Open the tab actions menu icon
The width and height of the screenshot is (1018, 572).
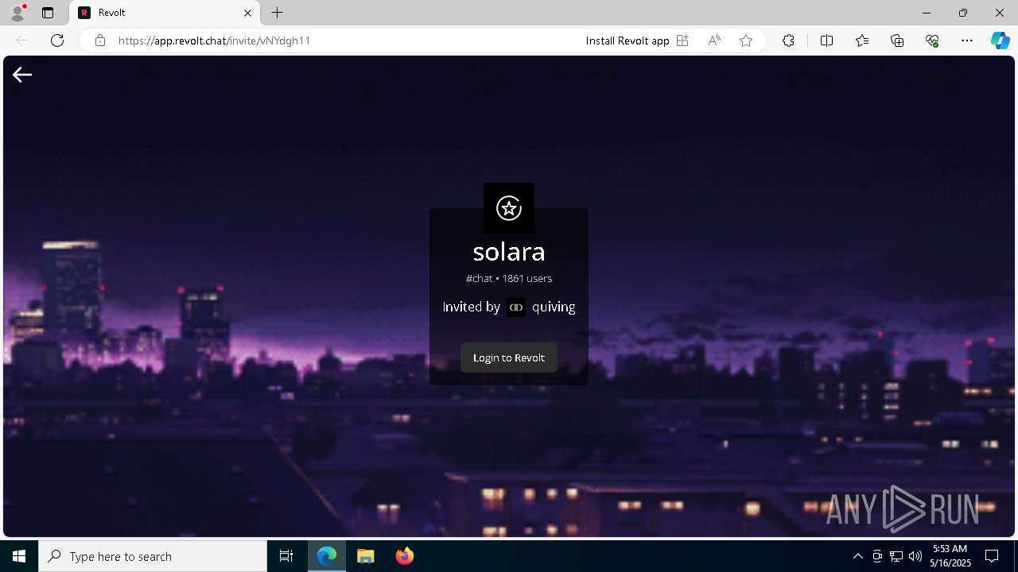pos(48,13)
